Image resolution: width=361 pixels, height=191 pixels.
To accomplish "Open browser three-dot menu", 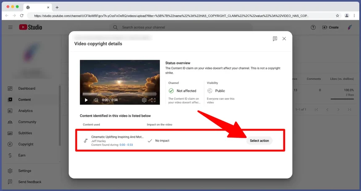I will pyautogui.click(x=354, y=15).
